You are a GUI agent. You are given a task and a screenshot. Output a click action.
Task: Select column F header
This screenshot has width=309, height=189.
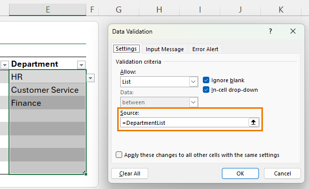(92, 10)
